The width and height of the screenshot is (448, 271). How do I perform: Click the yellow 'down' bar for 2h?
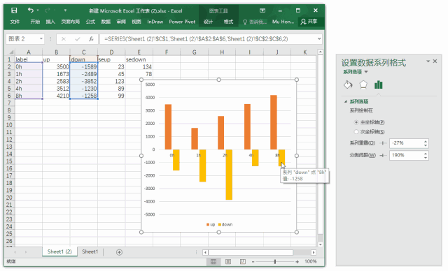point(229,175)
